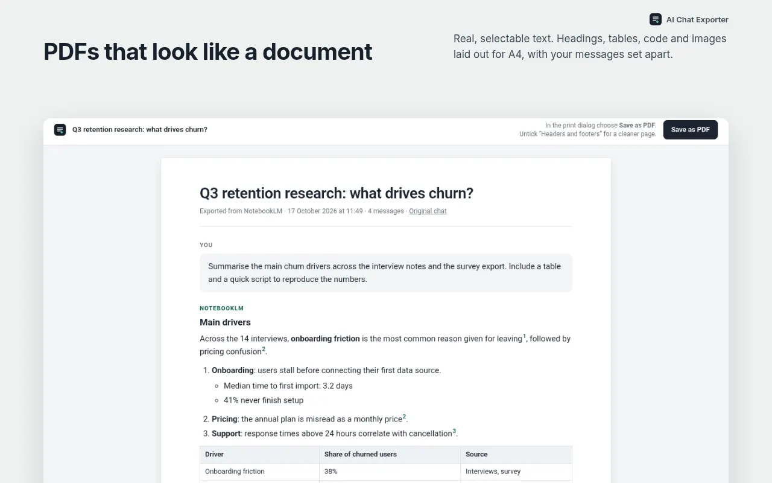
Task: Click the "Source" table column header
Action: [x=516, y=455]
